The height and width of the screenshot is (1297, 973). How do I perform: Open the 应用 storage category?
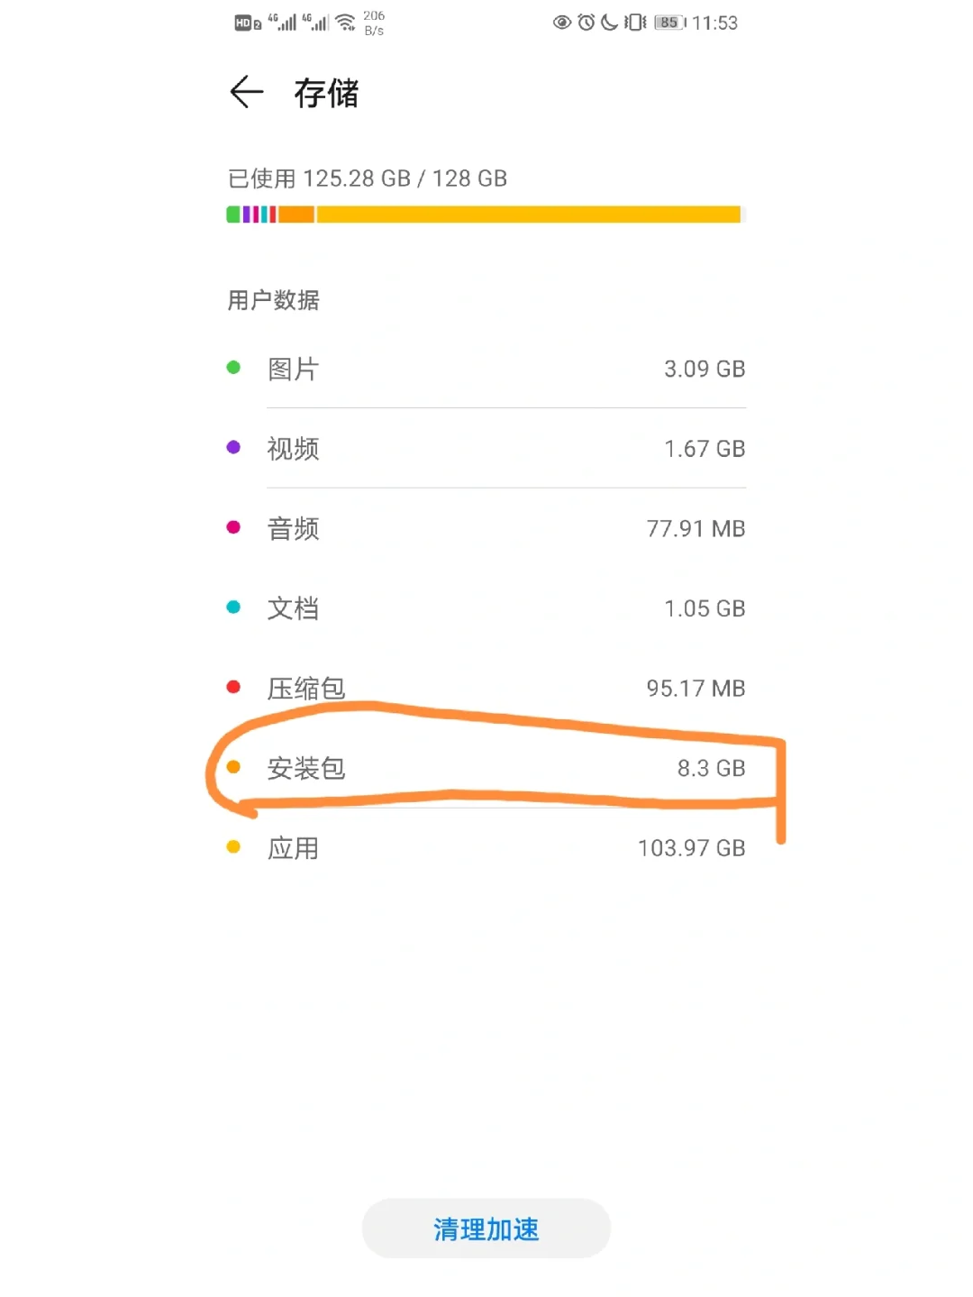point(486,848)
